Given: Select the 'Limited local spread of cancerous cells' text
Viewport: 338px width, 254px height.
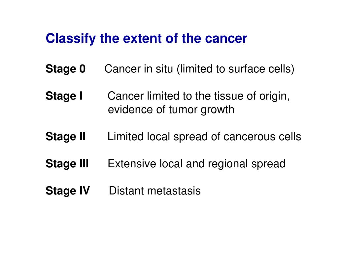Looking at the screenshot, I should click(x=204, y=137).
